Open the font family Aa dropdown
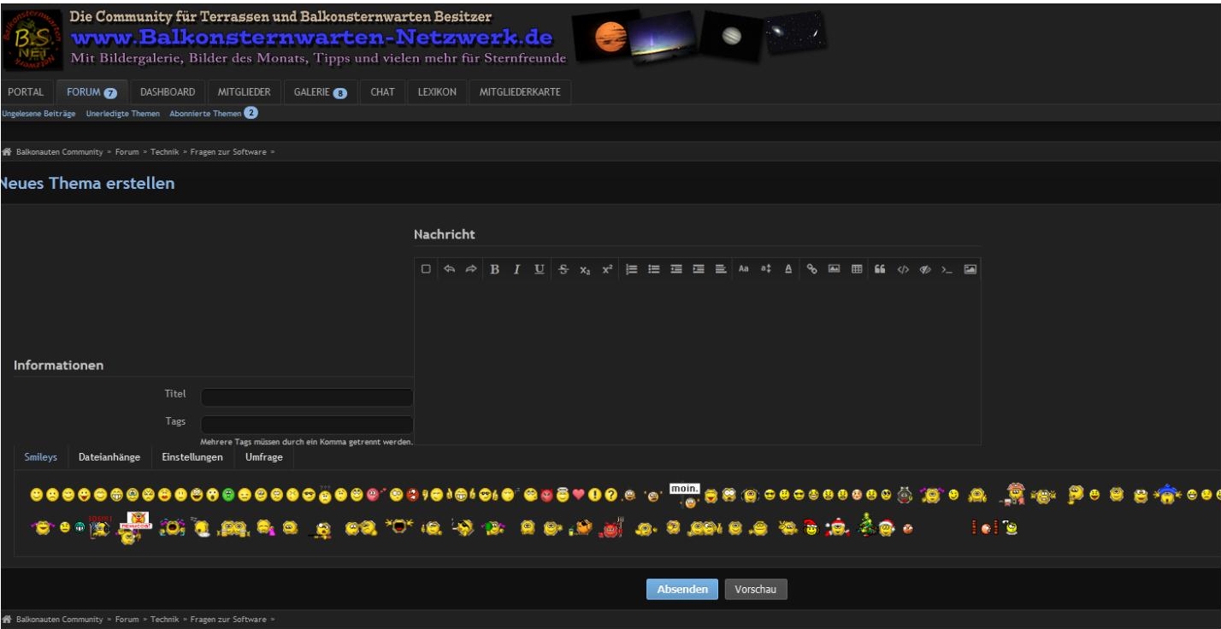The width and height of the screenshot is (1221, 629). [744, 269]
